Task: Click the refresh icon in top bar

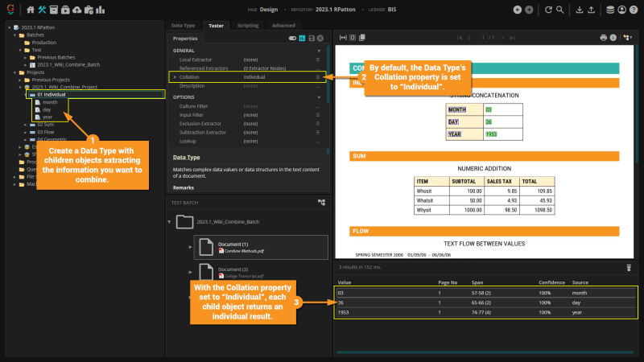Action: pyautogui.click(x=548, y=10)
